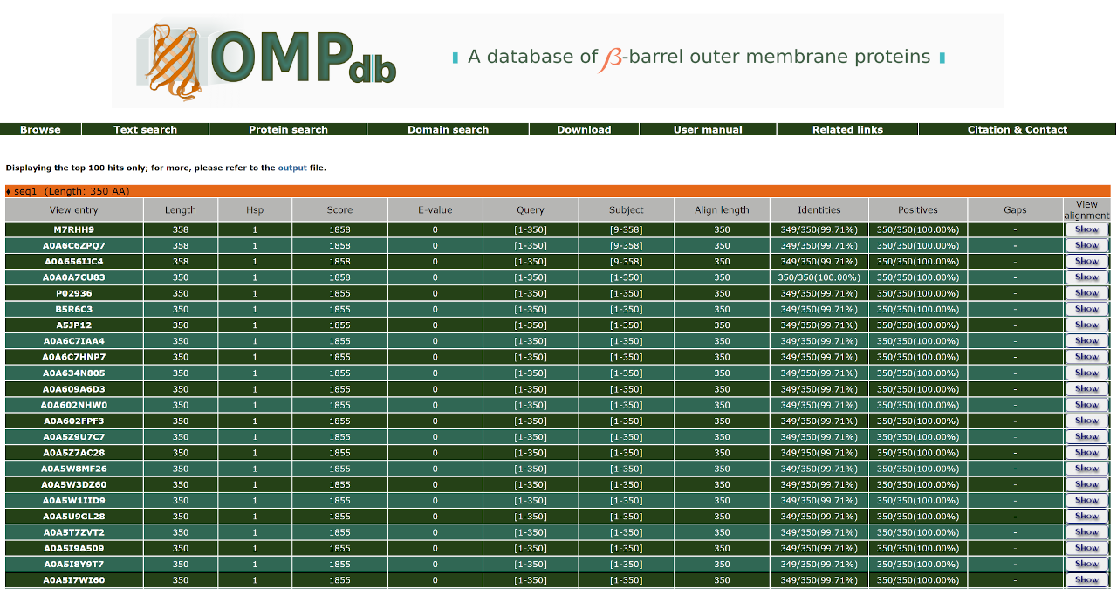Viewport: 1117px width, 589px height.
Task: Show alignment for entry M7RHH9
Action: point(1086,229)
